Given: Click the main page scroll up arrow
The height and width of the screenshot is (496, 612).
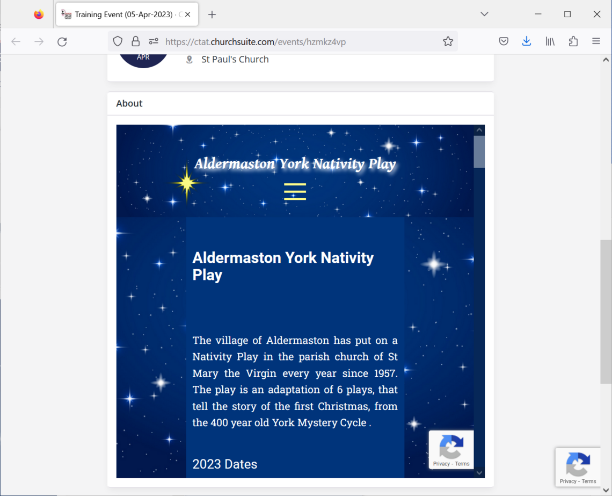Looking at the screenshot, I should point(606,60).
